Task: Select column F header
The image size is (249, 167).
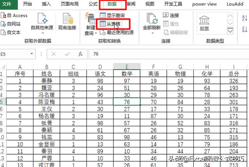Action: click(x=154, y=66)
